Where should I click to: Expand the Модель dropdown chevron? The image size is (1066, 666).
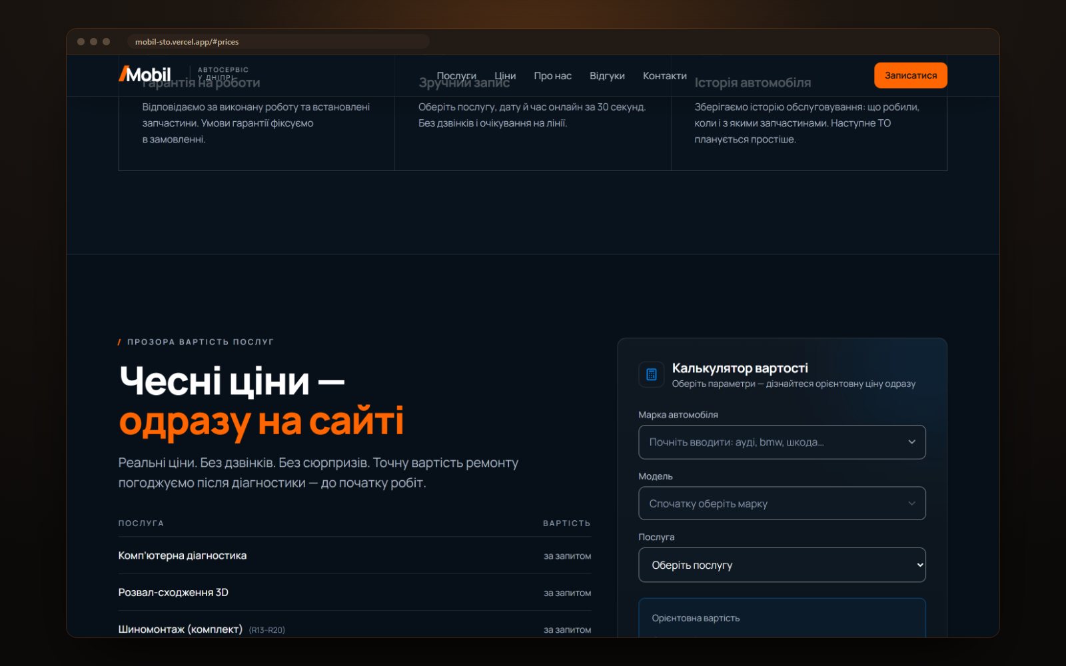[911, 503]
